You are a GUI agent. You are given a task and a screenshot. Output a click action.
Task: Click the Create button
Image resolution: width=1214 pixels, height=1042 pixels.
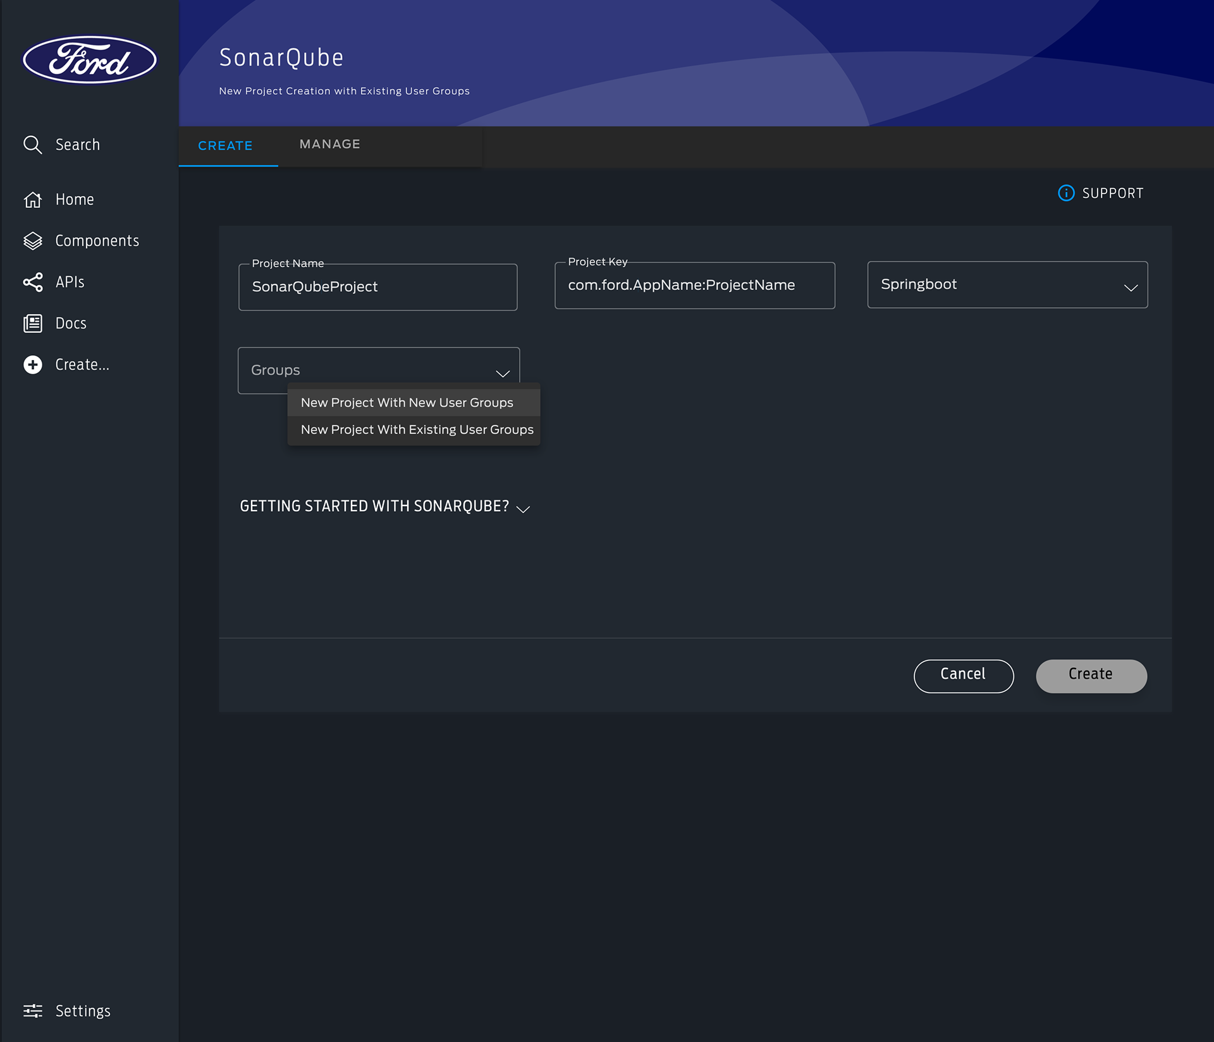(x=1091, y=675)
